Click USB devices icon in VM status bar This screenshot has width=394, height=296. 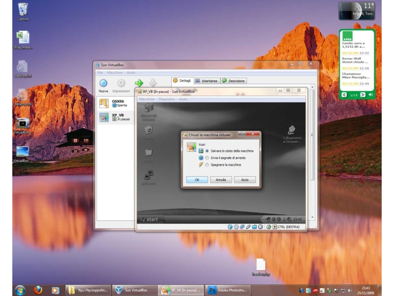pyautogui.click(x=248, y=227)
